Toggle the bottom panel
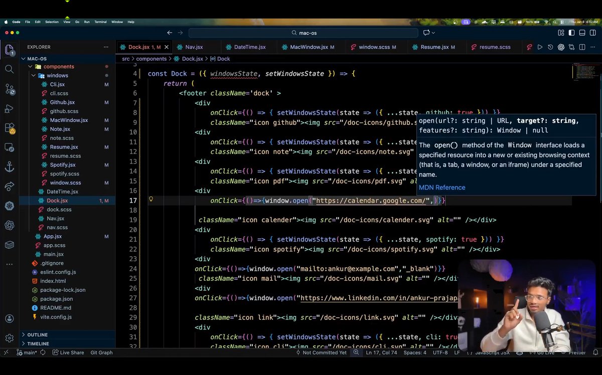 pyautogui.click(x=582, y=33)
